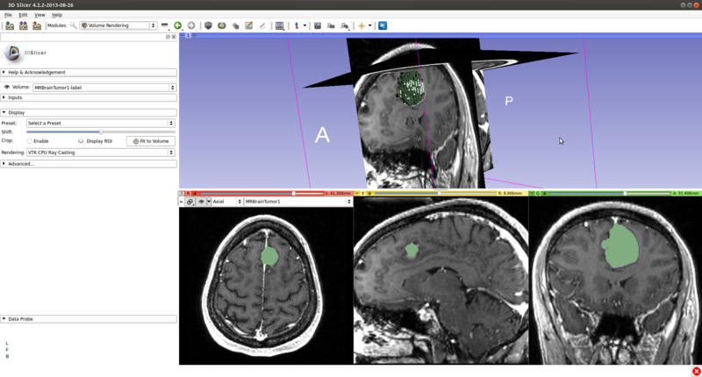Click the Load Data toolbar icon
The height and width of the screenshot is (377, 702).
[x=10, y=25]
